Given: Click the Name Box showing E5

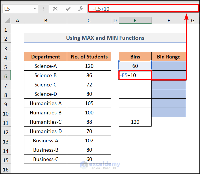Looking at the screenshot, I should tap(20, 9).
